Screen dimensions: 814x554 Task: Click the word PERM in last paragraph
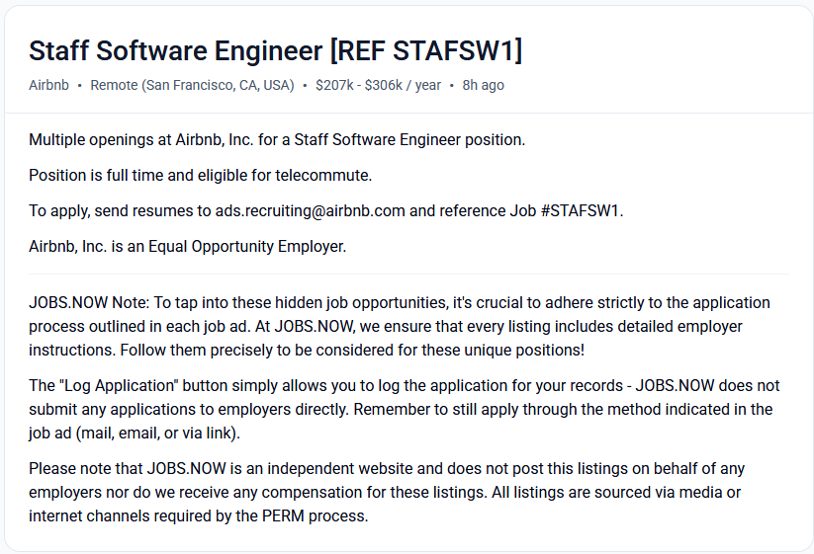click(x=283, y=516)
